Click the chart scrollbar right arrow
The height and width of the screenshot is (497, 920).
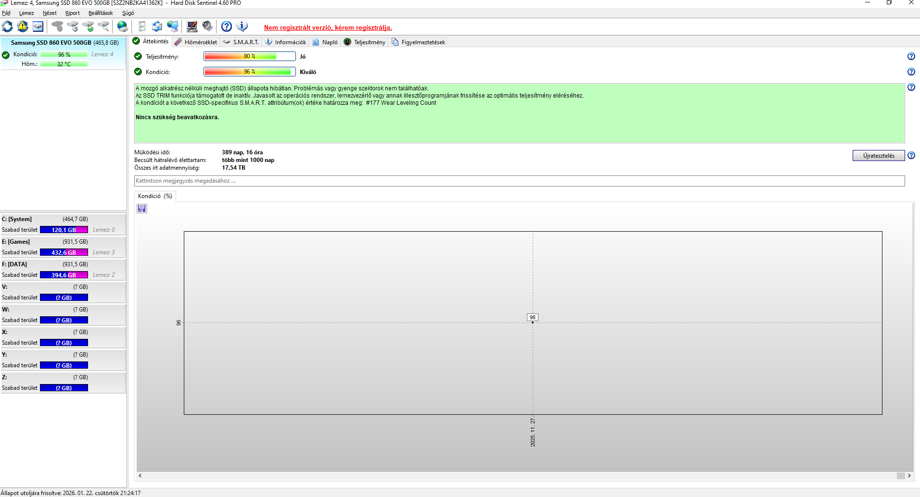pos(909,476)
